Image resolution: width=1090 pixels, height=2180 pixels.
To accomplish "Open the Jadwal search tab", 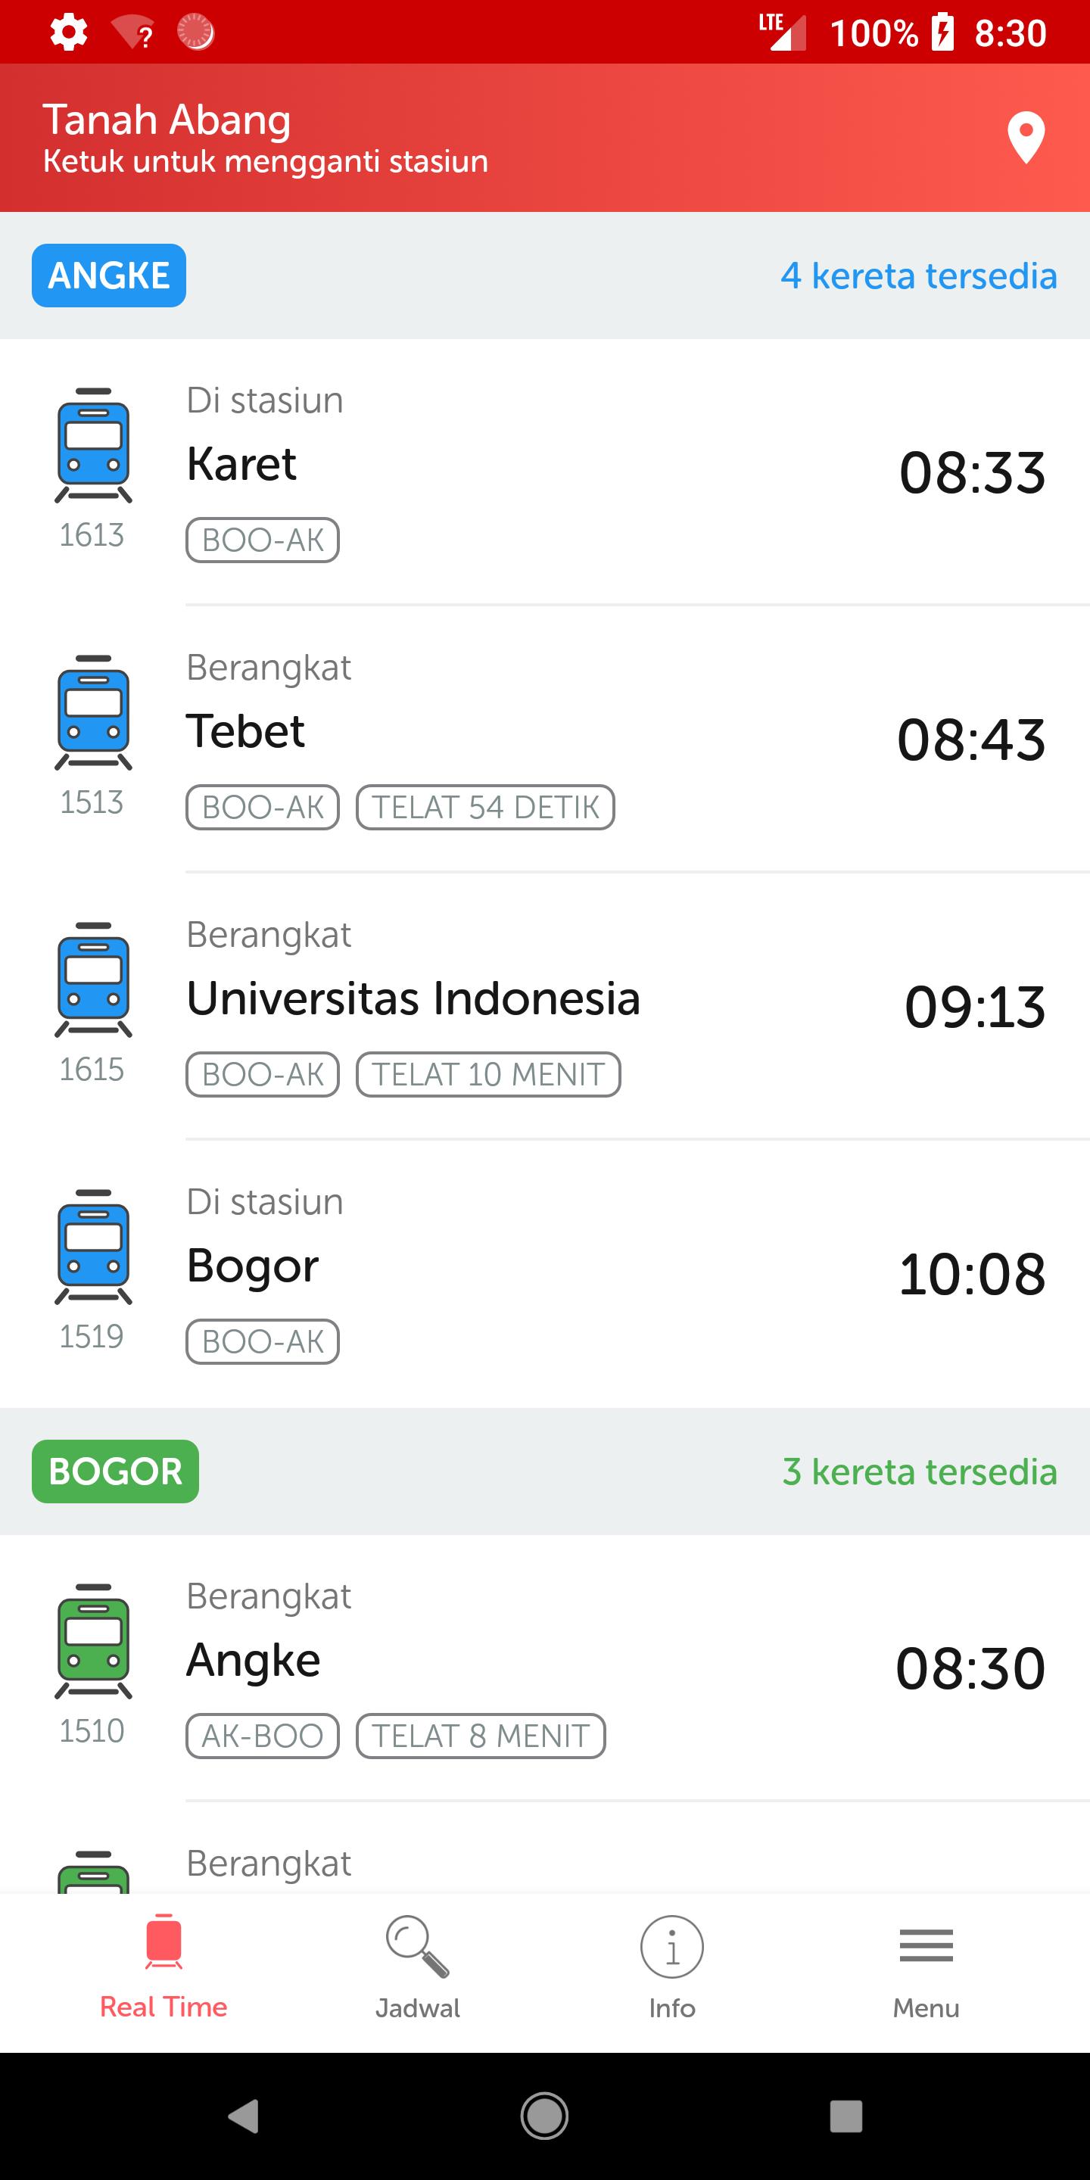I will pos(417,1968).
